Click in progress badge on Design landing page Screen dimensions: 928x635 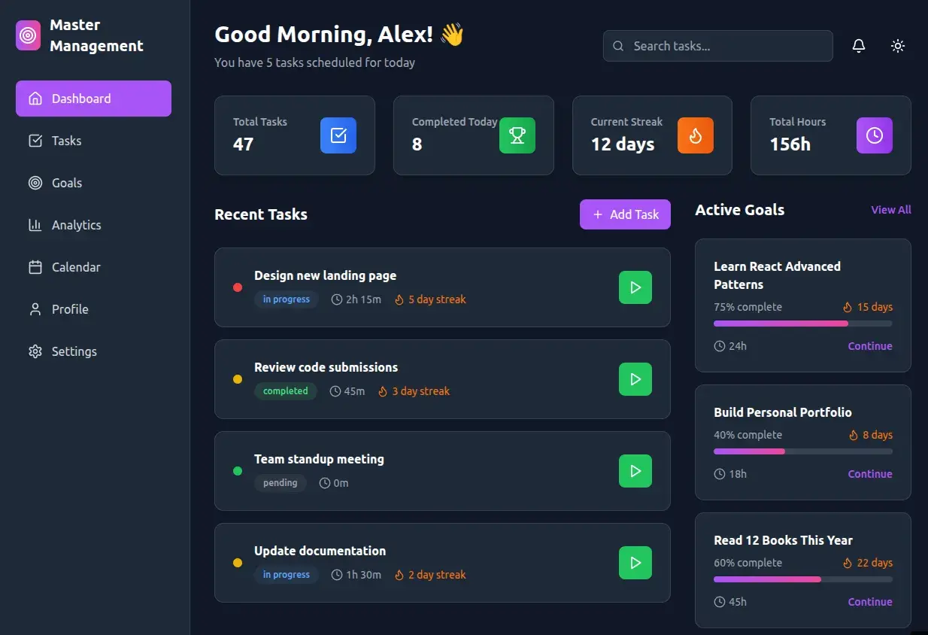[x=287, y=299]
